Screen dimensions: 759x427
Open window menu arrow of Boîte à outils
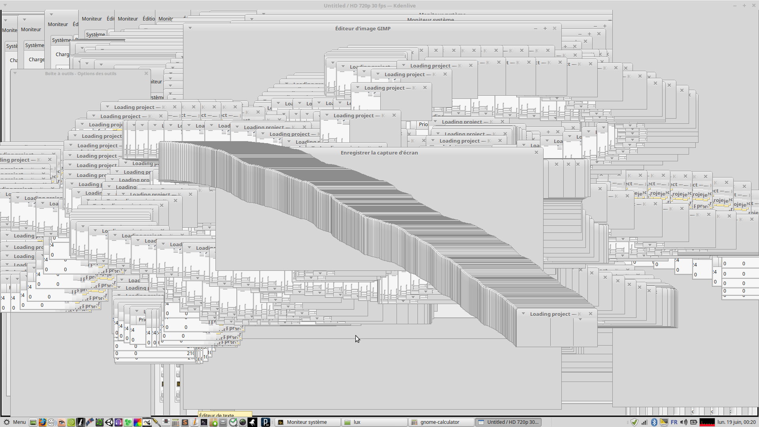pyautogui.click(x=15, y=73)
